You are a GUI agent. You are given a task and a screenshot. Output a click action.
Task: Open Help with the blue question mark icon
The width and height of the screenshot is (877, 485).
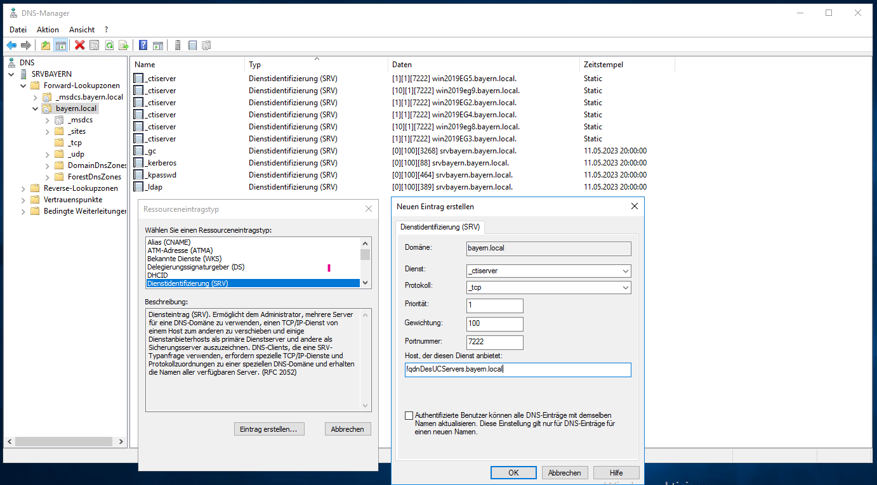[143, 45]
